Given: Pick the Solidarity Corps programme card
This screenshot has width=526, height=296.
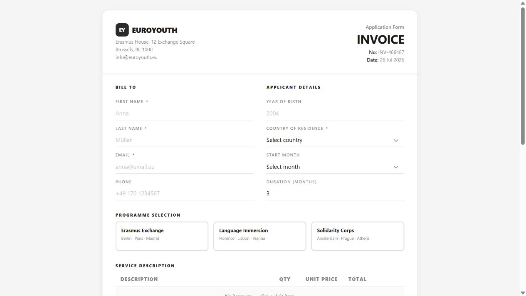Looking at the screenshot, I should [358, 236].
